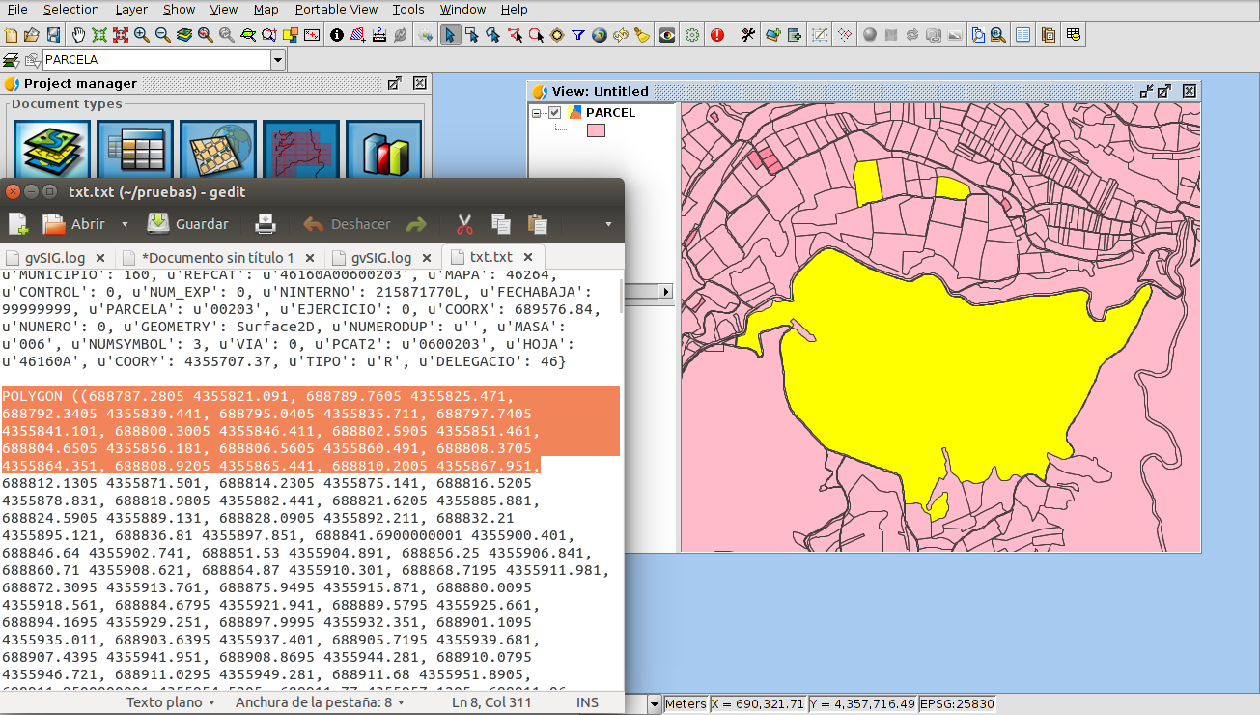Activate the Information query tool

[x=337, y=35]
